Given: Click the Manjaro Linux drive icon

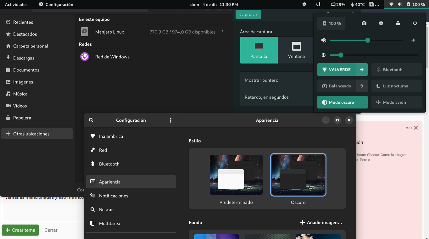Looking at the screenshot, I should [x=85, y=32].
